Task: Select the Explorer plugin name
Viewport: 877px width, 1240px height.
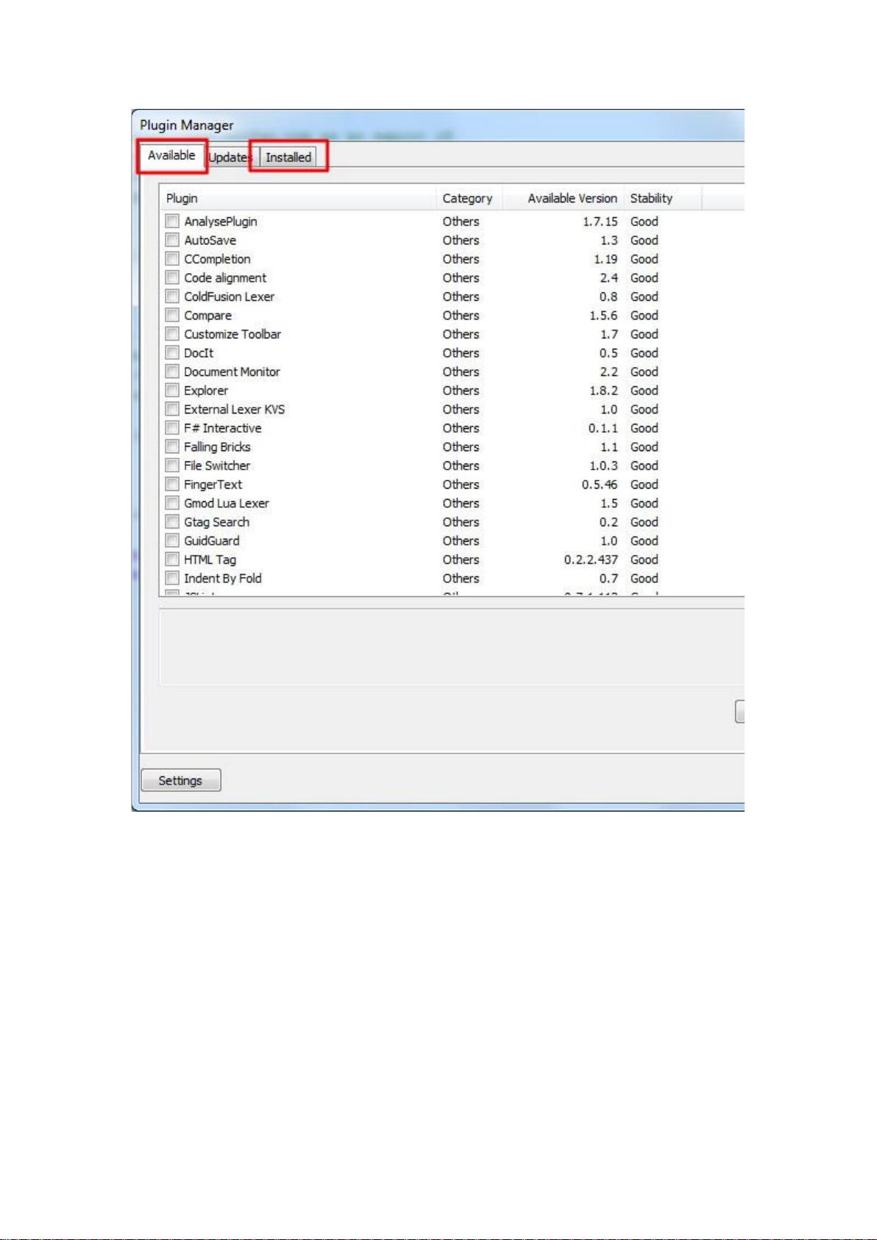Action: click(x=206, y=391)
